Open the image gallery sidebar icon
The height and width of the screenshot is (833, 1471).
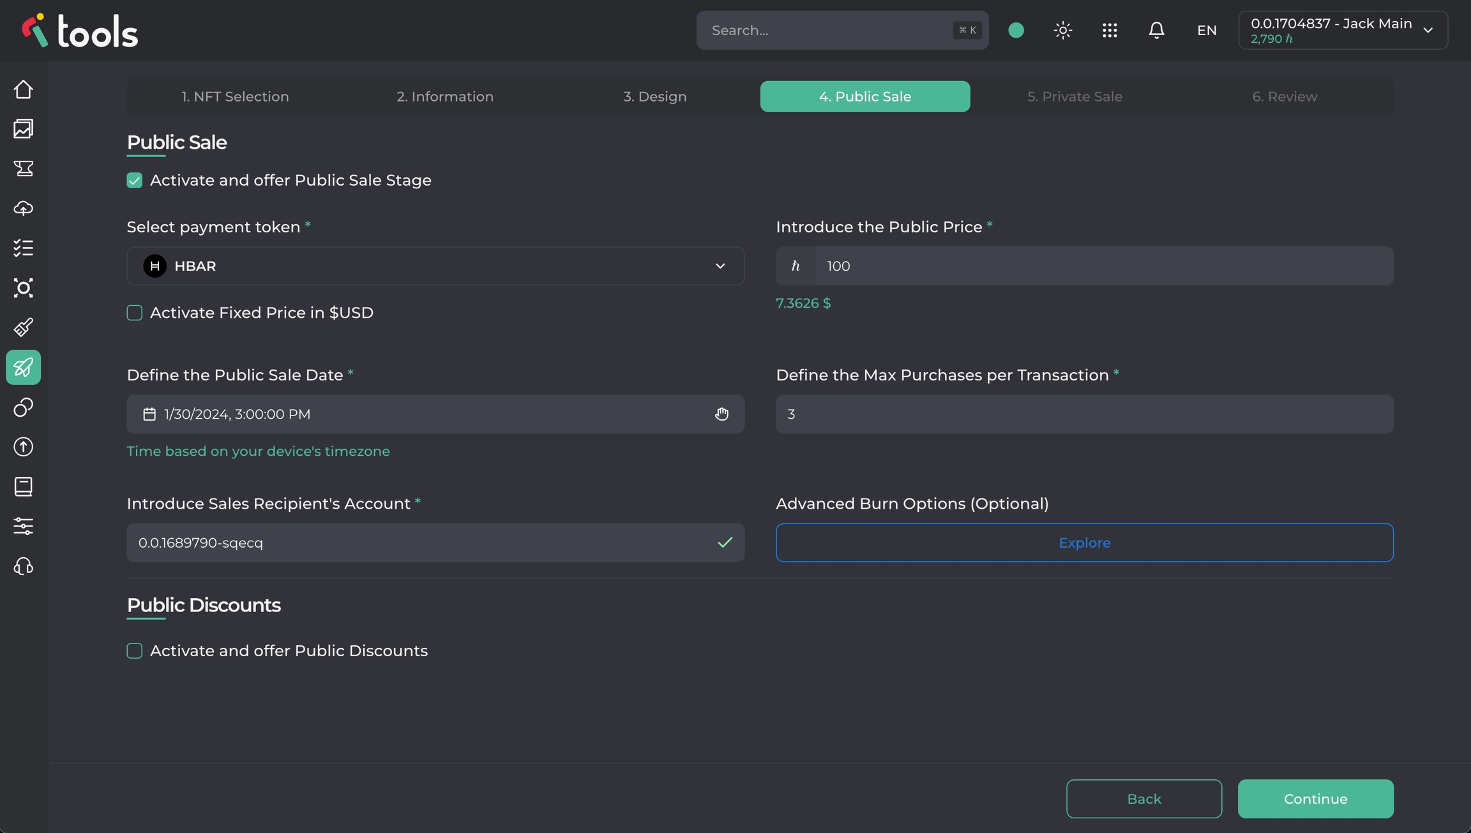tap(24, 129)
